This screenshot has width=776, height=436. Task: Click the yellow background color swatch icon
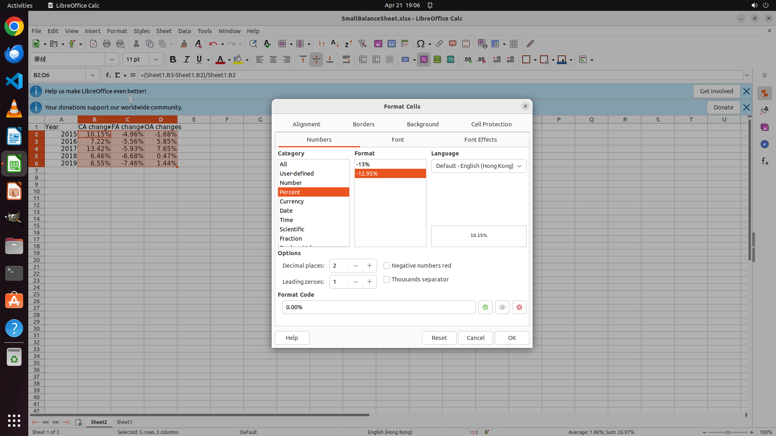(238, 59)
